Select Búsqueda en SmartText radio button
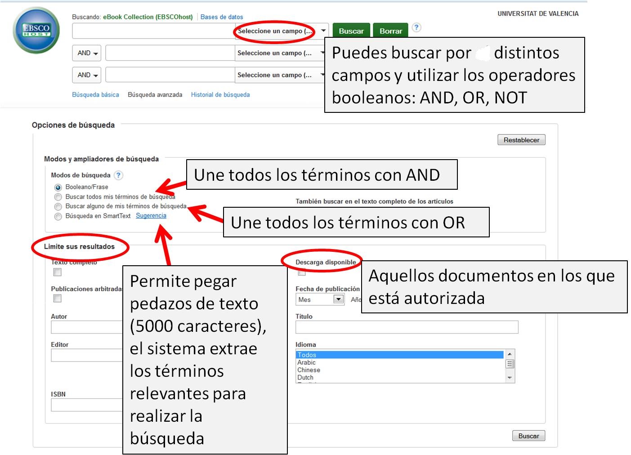The width and height of the screenshot is (631, 455). 58,217
